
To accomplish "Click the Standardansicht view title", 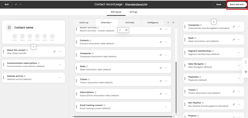I will [x=136, y=4].
